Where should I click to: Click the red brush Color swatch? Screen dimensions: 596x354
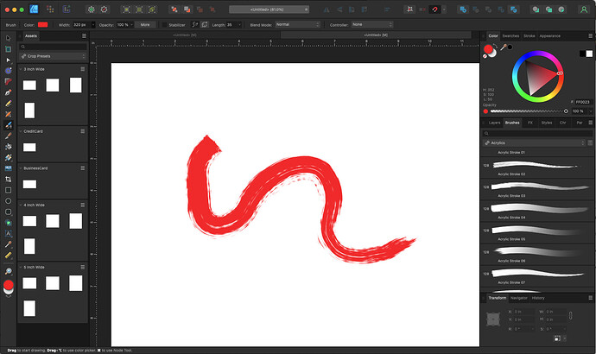(42, 25)
